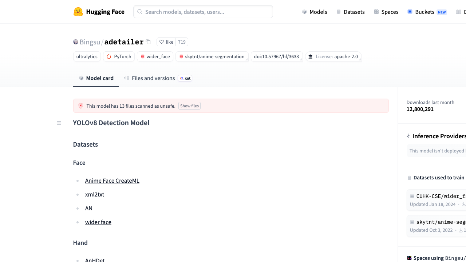The image size is (466, 262).
Task: Open the underlined wider face list link
Action: 98,222
